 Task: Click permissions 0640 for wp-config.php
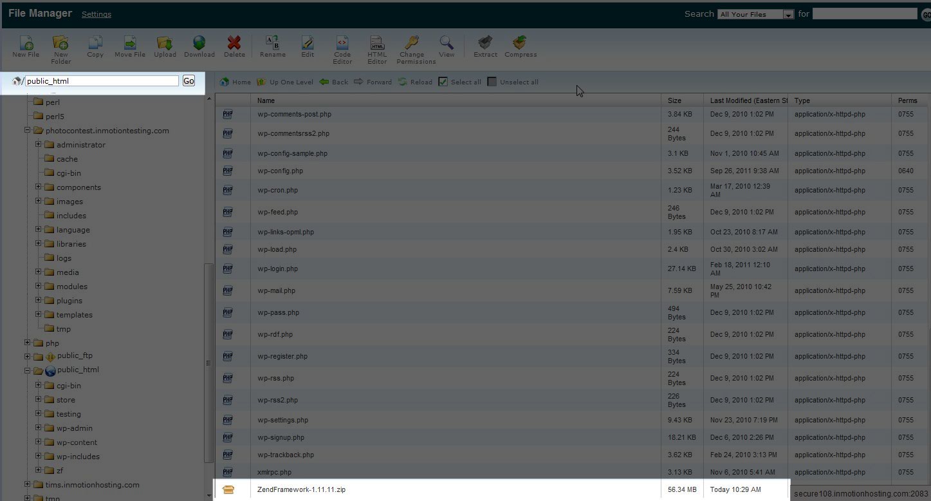[906, 171]
